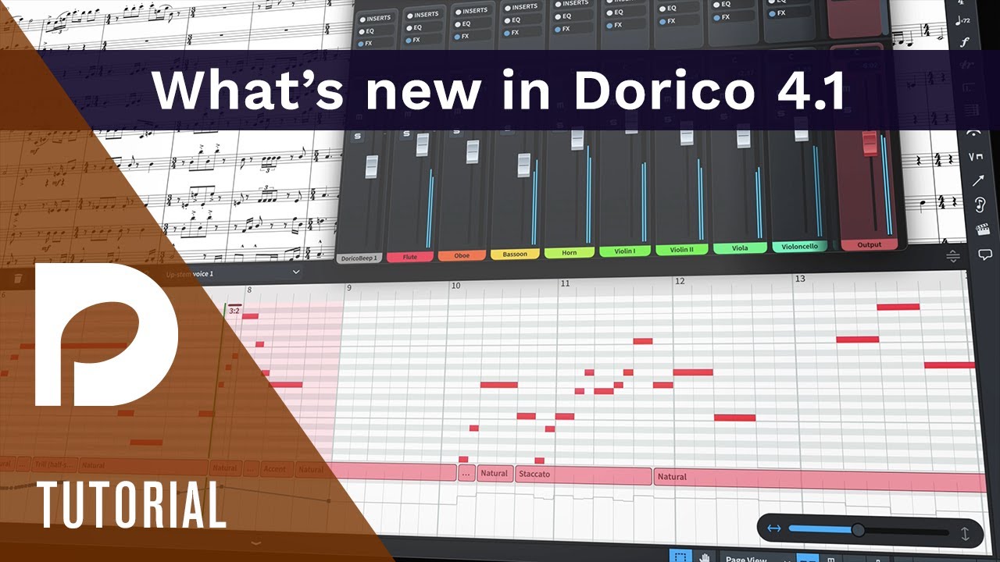
Task: Select the Horn channel label
Action: pos(569,252)
